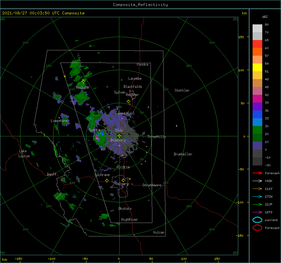This screenshot has width=281, height=263.
Task: Click the Sylvan label
Action: [x=120, y=93]
